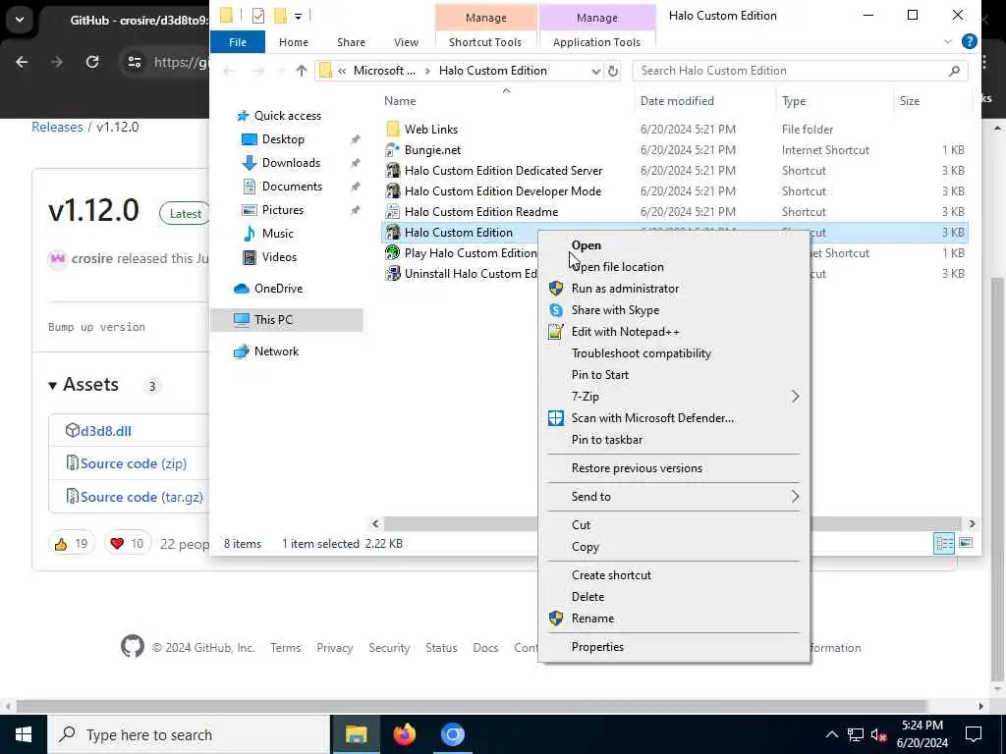Open Chromium browser from the taskbar
This screenshot has width=1006, height=754.
point(452,734)
